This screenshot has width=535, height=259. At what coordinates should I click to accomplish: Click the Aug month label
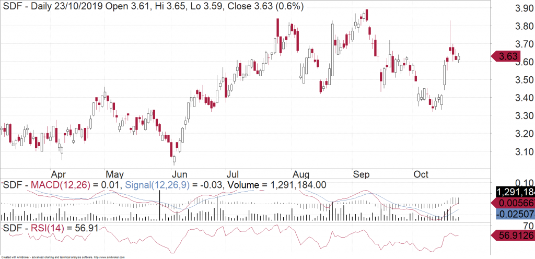click(x=301, y=174)
